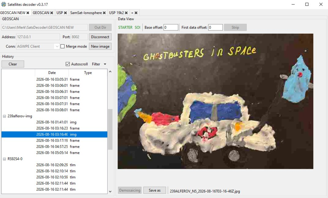The width and height of the screenshot is (328, 198).
Task: Click the X icon beside the plus tab
Action: (136, 13)
